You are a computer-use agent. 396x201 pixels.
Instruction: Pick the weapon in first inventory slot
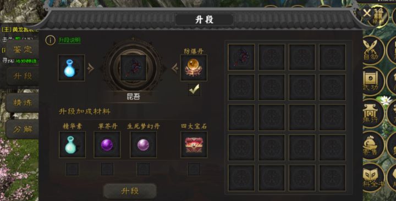tap(241, 57)
